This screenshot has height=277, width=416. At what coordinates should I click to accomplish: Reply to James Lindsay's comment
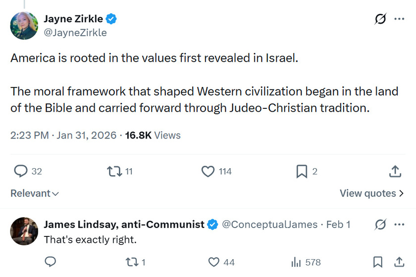point(50,262)
